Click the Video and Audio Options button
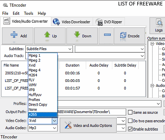The width and height of the screenshot is (165, 140). (x=88, y=125)
